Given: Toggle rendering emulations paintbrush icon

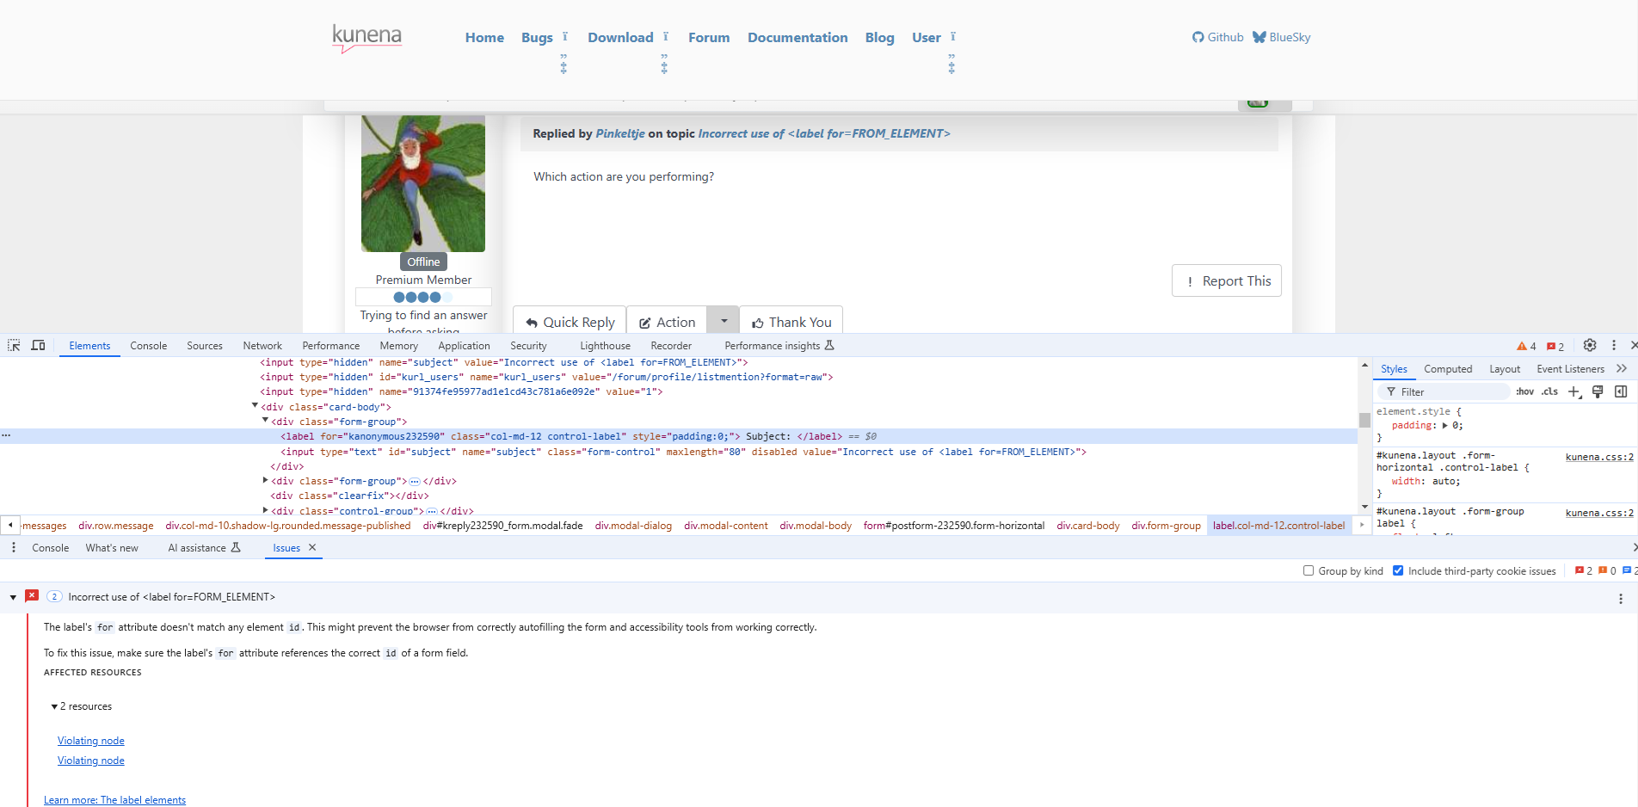Looking at the screenshot, I should click(x=1598, y=391).
